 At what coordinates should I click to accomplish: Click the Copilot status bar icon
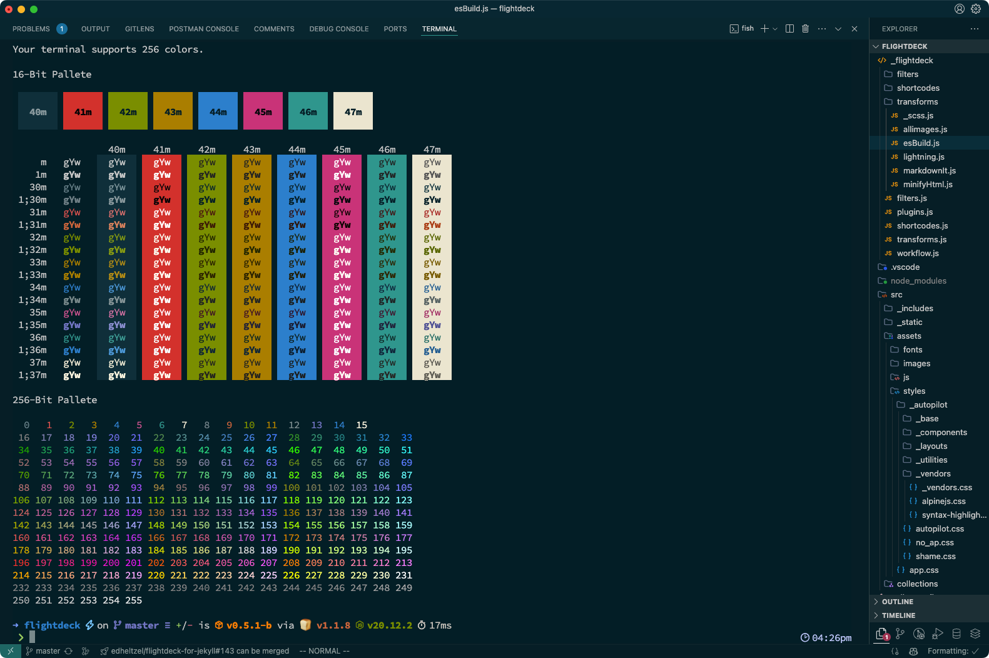click(913, 651)
